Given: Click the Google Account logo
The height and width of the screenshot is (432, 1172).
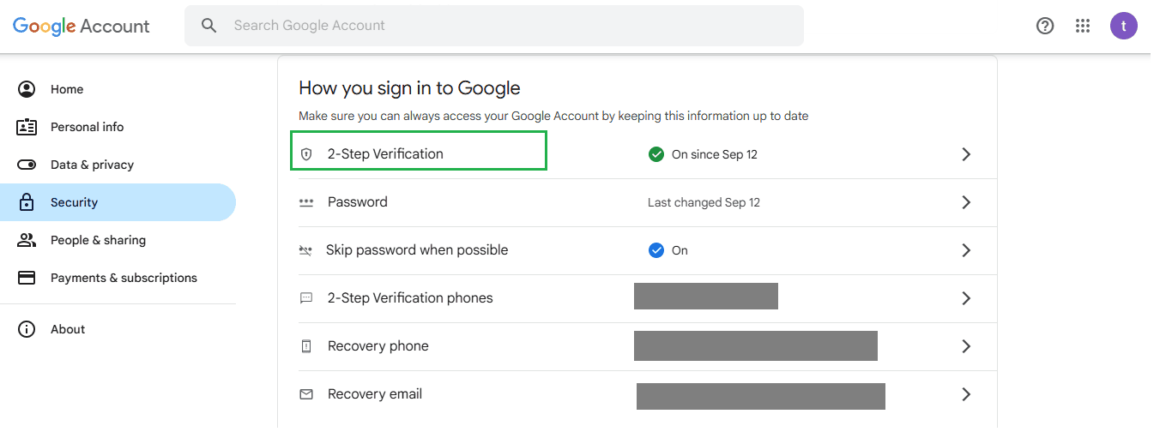Looking at the screenshot, I should [x=82, y=26].
